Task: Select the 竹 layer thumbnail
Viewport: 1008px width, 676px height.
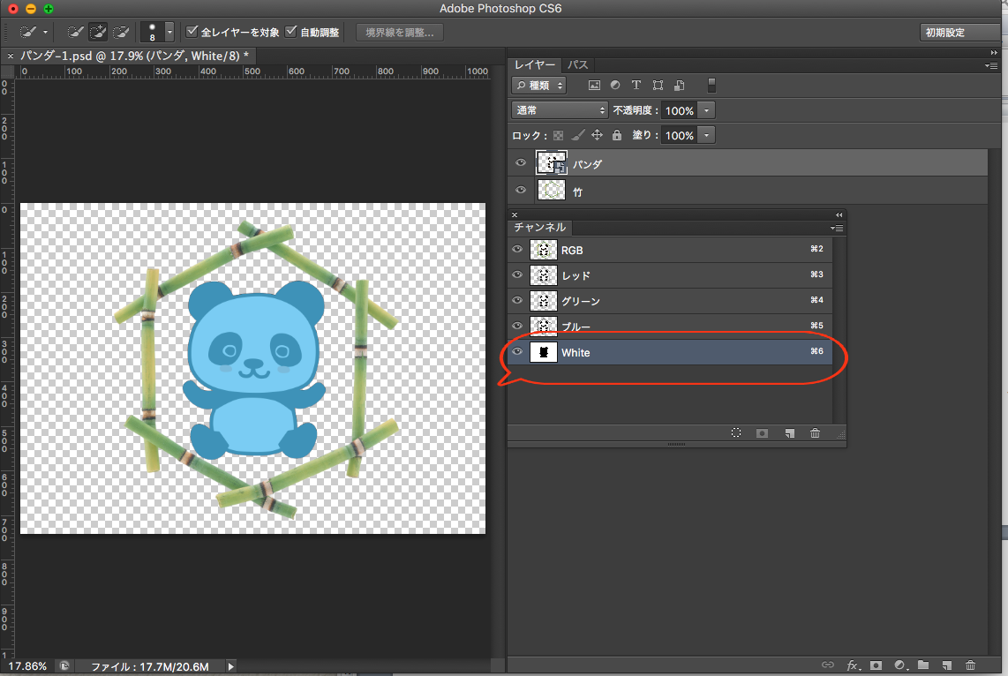Action: [x=551, y=191]
